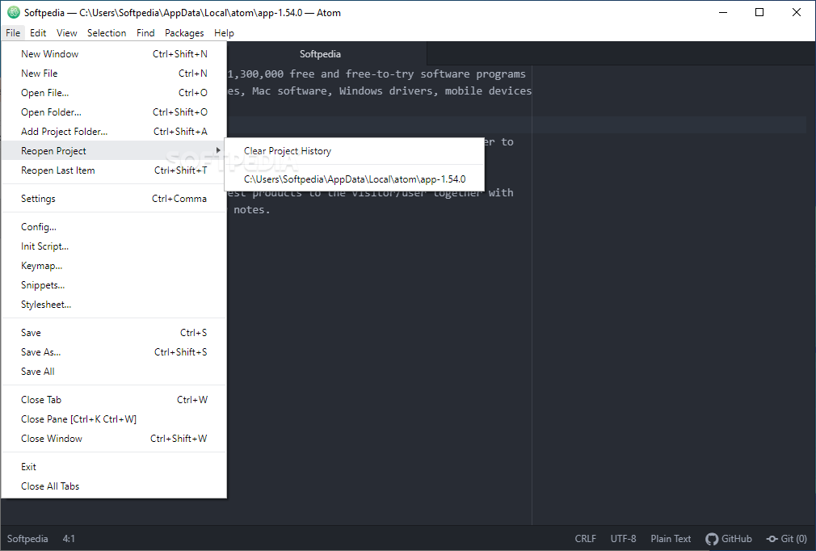This screenshot has height=551, width=816.
Task: Open Snippets... menu entry
Action: (x=114, y=284)
